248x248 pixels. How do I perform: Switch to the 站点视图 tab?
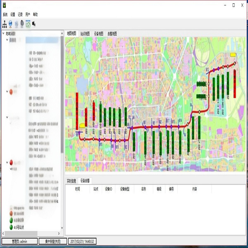85,33
